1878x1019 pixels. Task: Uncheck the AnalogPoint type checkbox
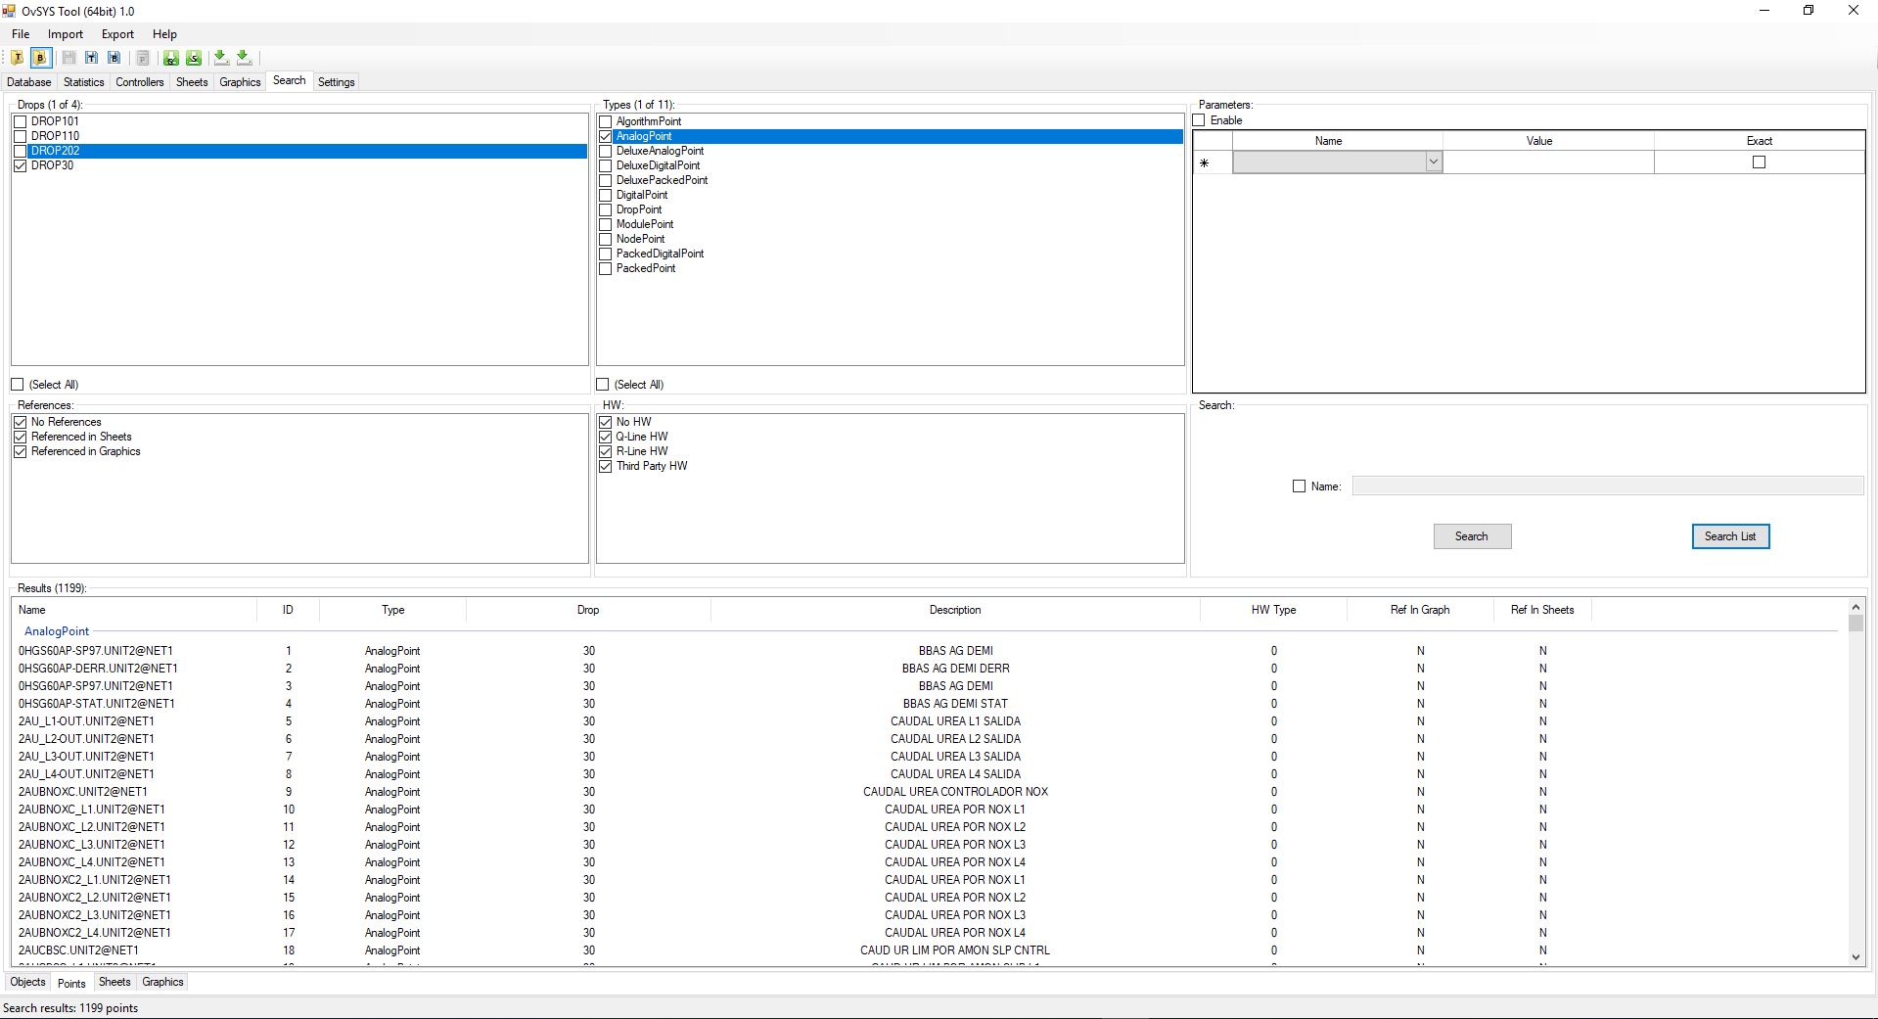coord(606,136)
